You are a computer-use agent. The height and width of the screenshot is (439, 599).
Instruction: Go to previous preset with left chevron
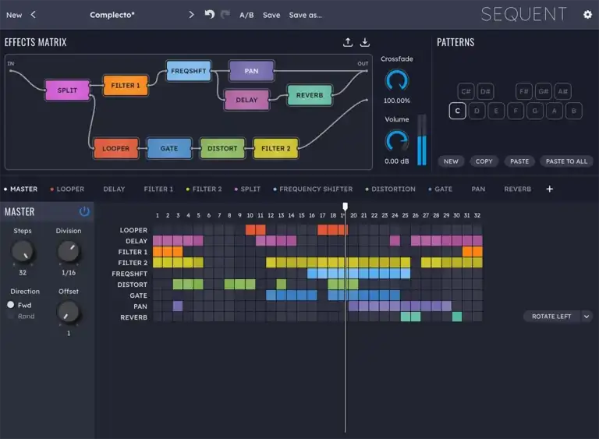click(34, 15)
